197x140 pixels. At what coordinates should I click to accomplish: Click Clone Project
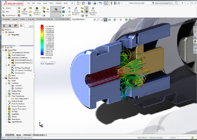coord(9,15)
